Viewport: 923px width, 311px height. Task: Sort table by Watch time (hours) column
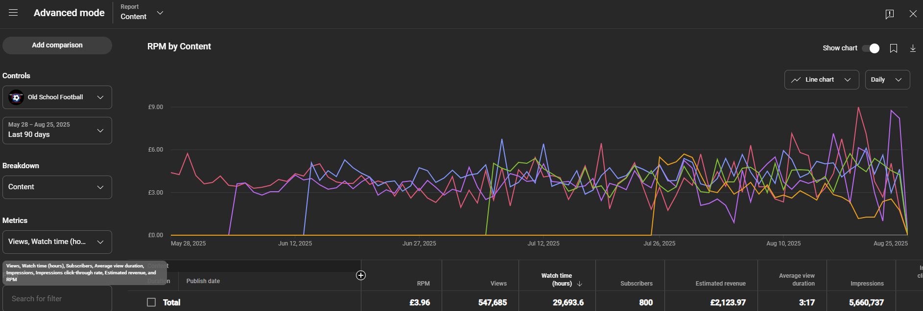[x=557, y=280]
